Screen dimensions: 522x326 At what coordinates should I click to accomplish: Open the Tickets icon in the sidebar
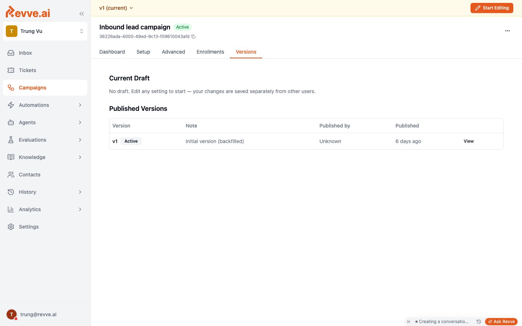(x=11, y=70)
